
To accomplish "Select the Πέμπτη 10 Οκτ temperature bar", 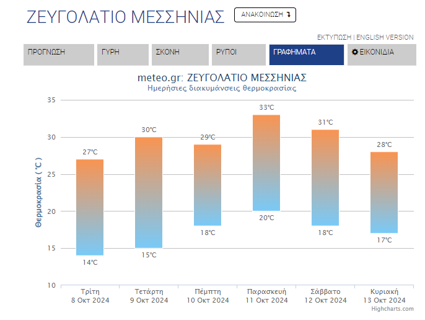I will click(208, 185).
